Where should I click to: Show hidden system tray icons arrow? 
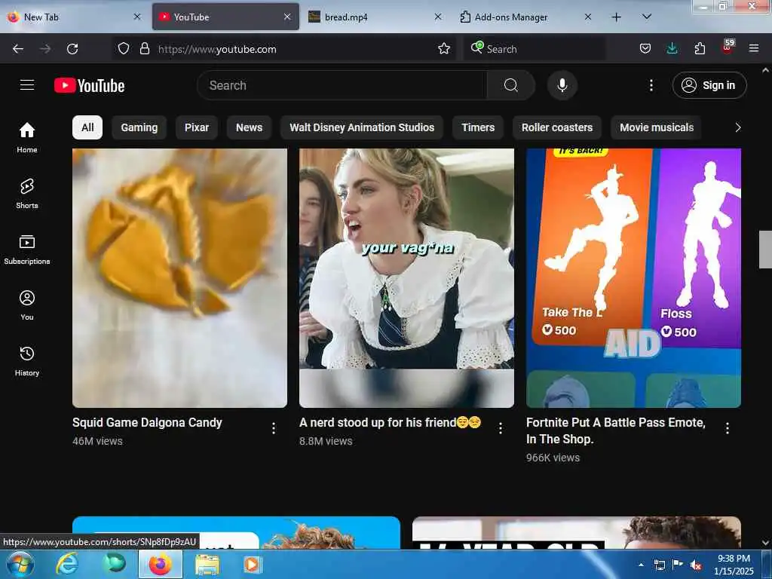pos(641,565)
